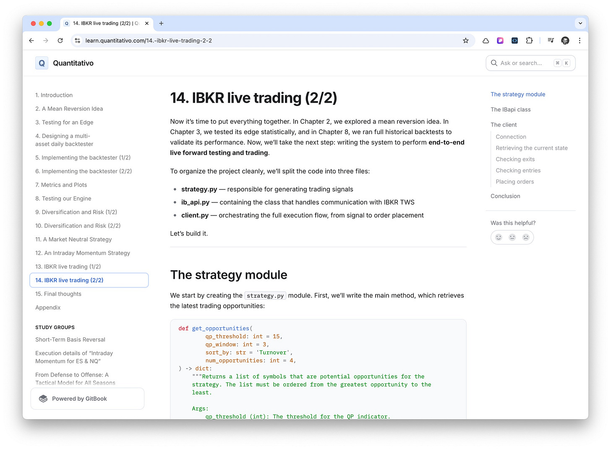Open chapter 1. Introduction
Viewport: 611px width, 449px height.
tap(54, 95)
